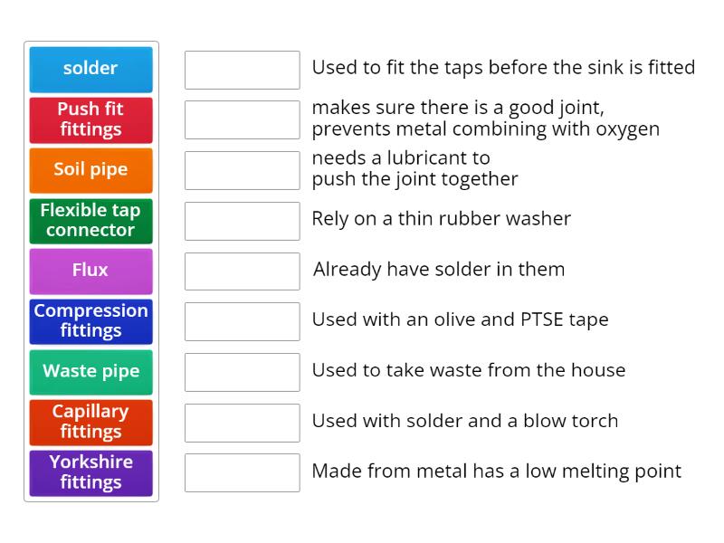Select the Waste pipe tile
724x543 pixels.
coord(90,372)
